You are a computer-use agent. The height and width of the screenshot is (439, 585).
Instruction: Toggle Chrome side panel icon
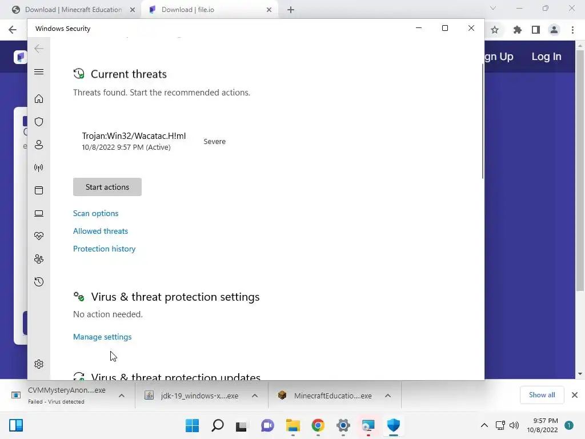pos(536,30)
